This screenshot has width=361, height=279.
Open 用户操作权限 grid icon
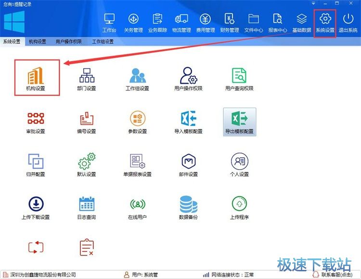pyautogui.click(x=188, y=79)
